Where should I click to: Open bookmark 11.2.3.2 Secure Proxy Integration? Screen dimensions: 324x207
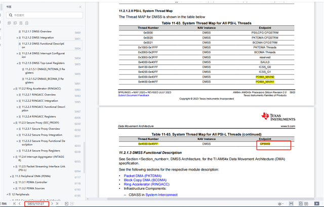42,135
